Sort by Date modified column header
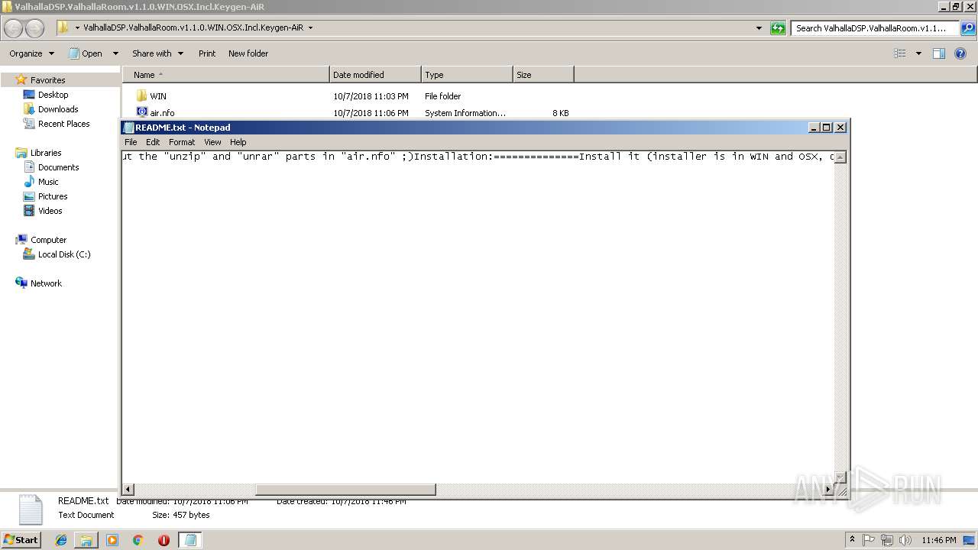 point(375,75)
